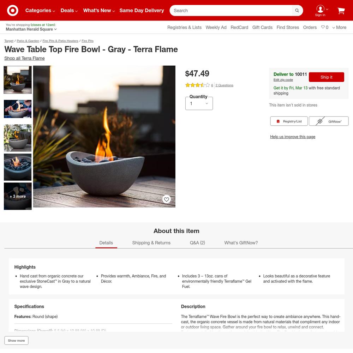Viewport: 353px width, 353px height.
Task: Expand the Categories menu
Action: click(x=40, y=10)
